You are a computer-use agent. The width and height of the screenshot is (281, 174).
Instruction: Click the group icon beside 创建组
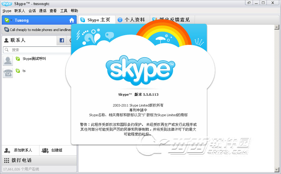[x=45, y=151]
